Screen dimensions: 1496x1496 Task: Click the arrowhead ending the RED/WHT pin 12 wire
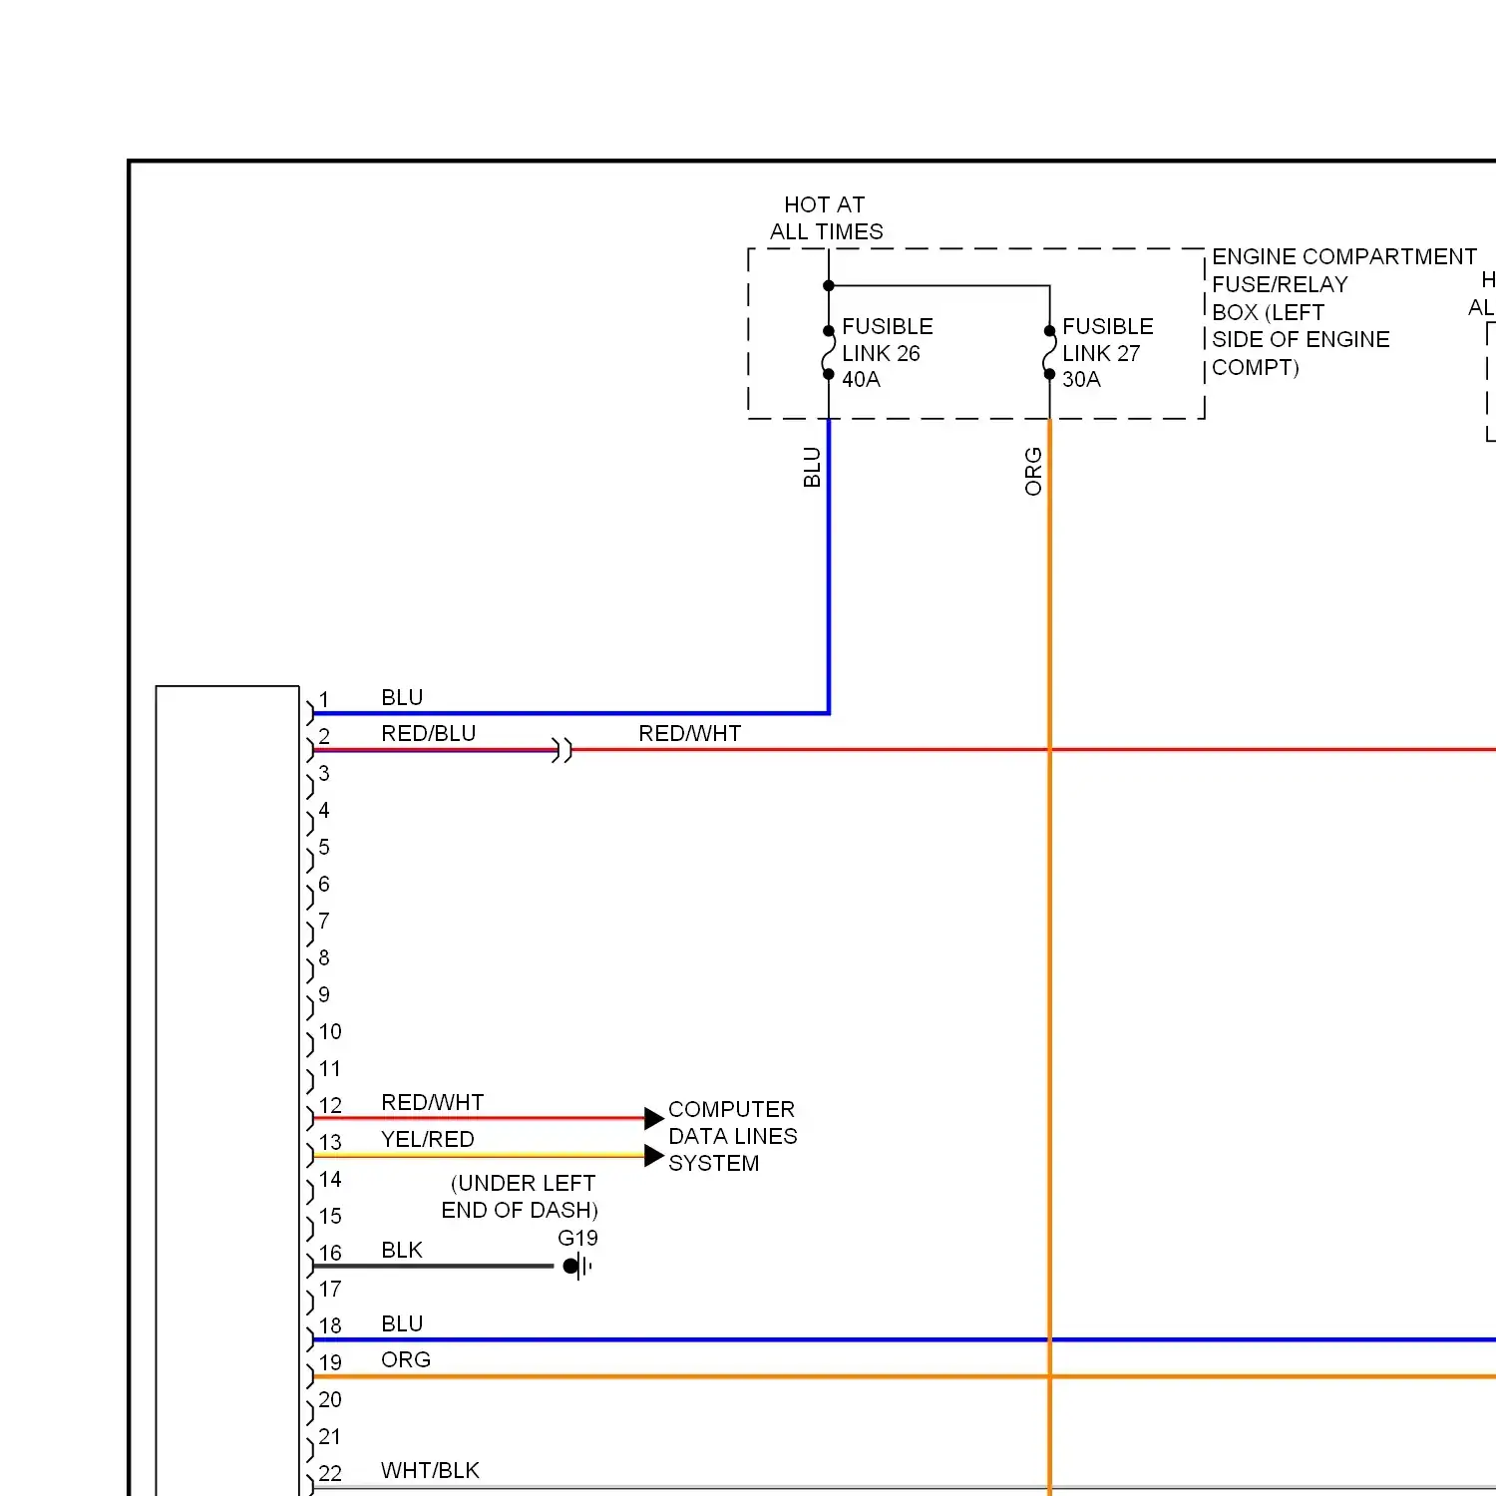tap(654, 1118)
